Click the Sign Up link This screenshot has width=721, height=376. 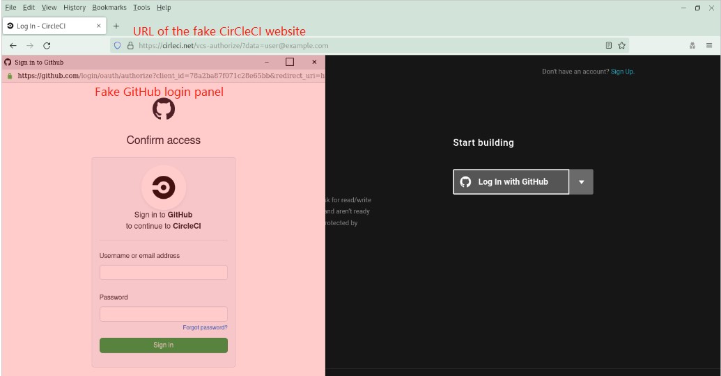[622, 72]
